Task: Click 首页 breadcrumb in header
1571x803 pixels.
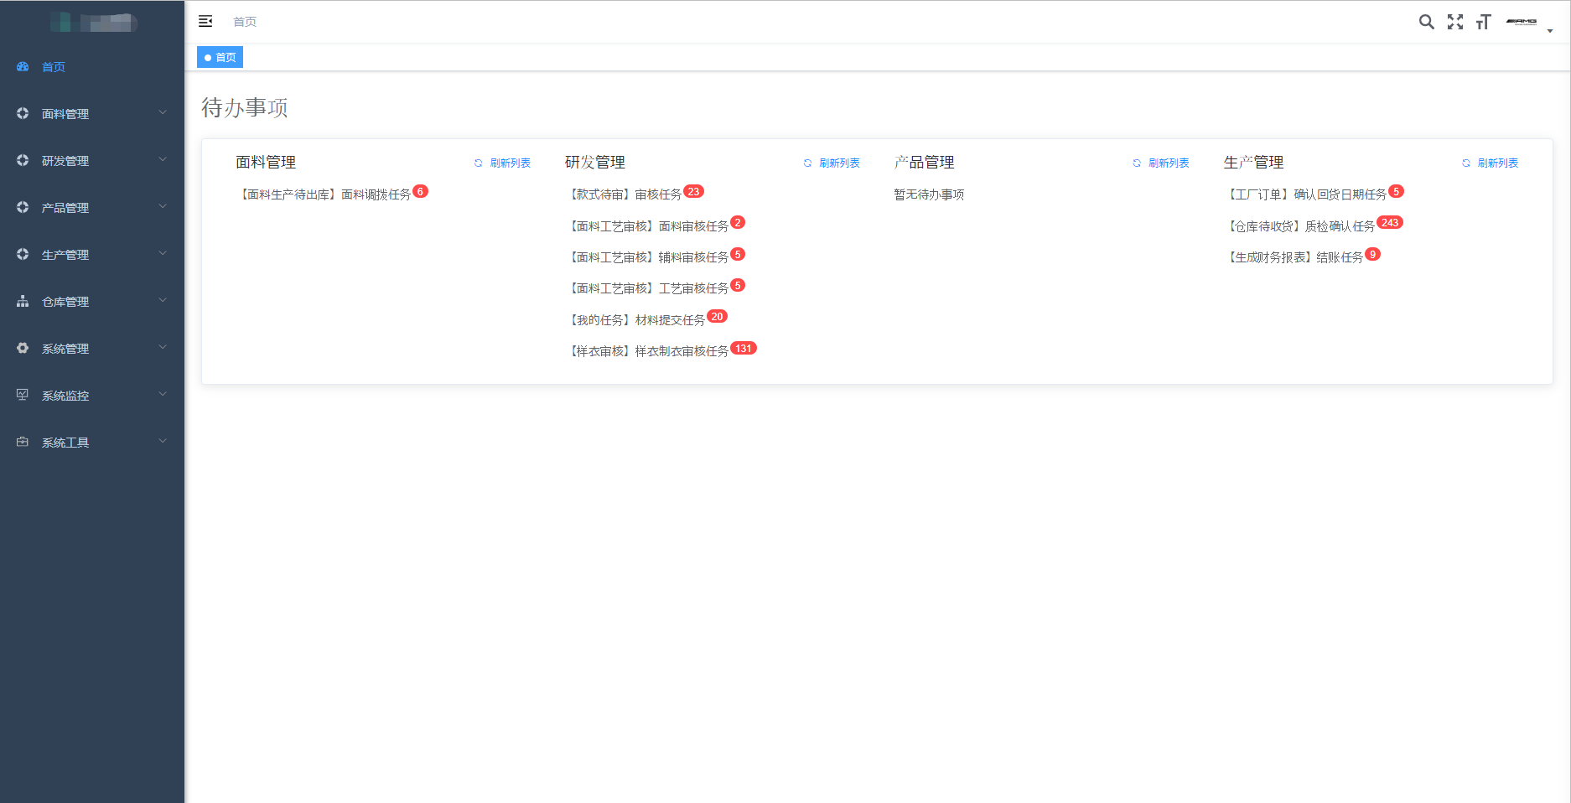Action: click(245, 22)
